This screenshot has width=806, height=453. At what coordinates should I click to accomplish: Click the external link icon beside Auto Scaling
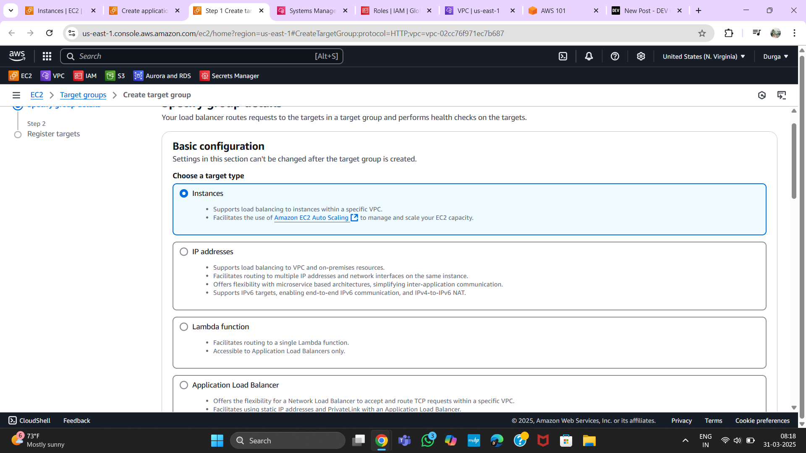354,218
